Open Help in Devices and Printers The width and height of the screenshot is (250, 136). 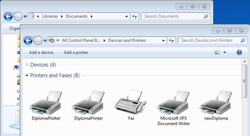tap(239, 52)
